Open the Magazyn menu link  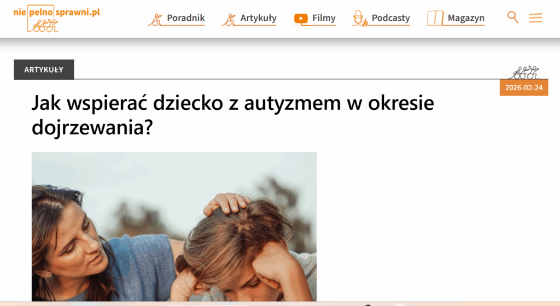pos(466,18)
